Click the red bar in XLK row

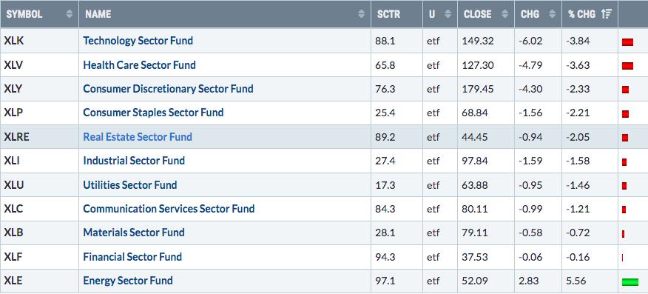(x=627, y=41)
